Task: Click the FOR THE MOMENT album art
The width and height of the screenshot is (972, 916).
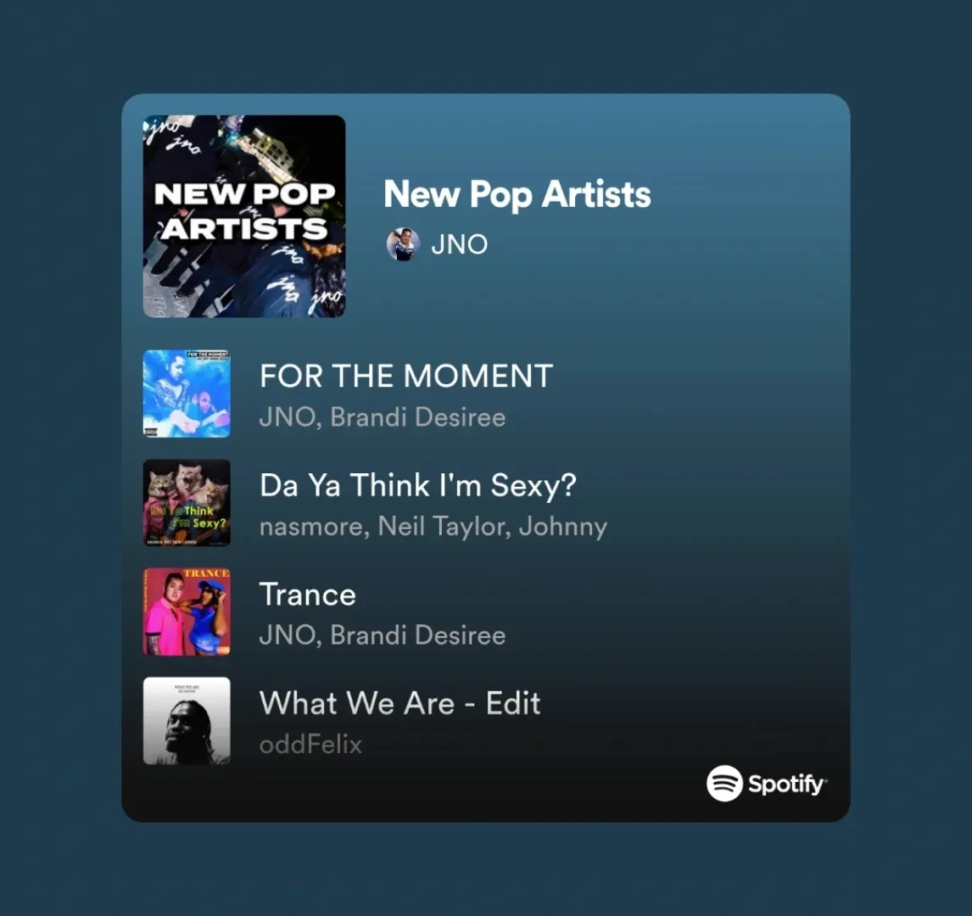Action: tap(187, 394)
